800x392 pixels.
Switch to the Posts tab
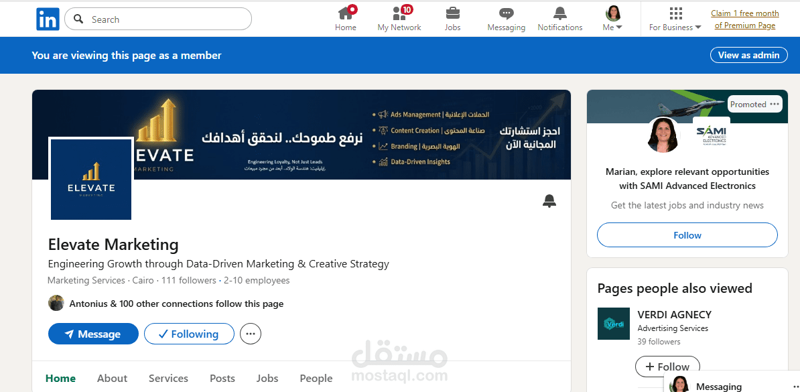click(x=222, y=378)
